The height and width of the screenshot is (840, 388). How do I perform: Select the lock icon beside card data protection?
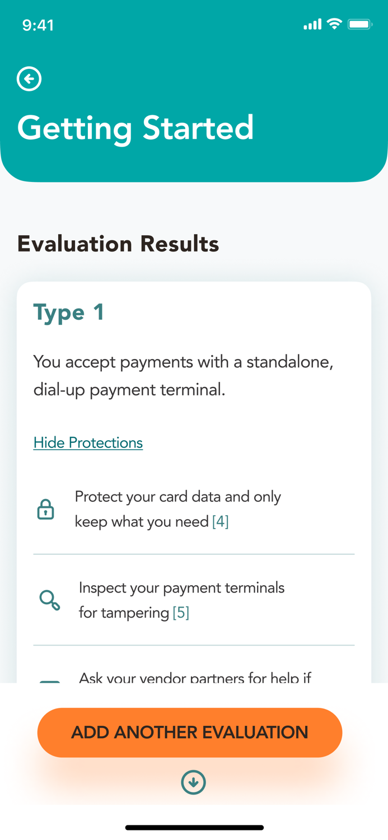coord(45,509)
